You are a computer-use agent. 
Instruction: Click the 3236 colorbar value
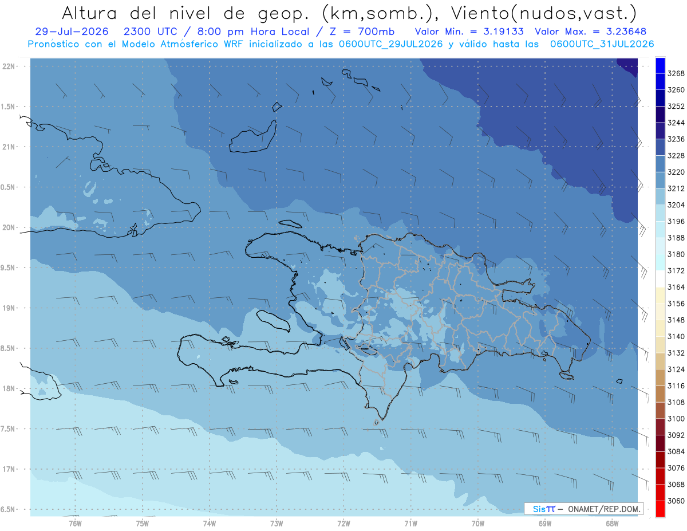(676, 139)
